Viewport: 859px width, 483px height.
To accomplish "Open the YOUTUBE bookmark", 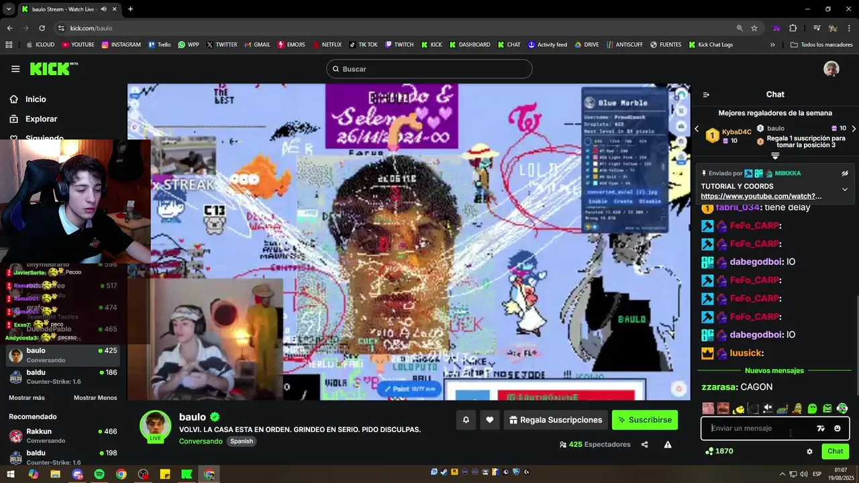I will (78, 45).
